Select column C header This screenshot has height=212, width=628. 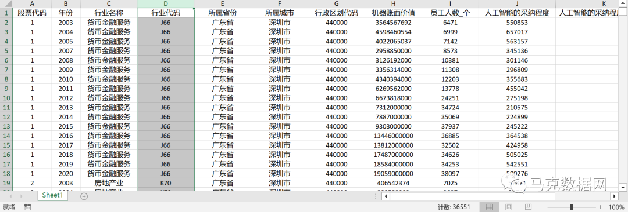tap(109, 3)
